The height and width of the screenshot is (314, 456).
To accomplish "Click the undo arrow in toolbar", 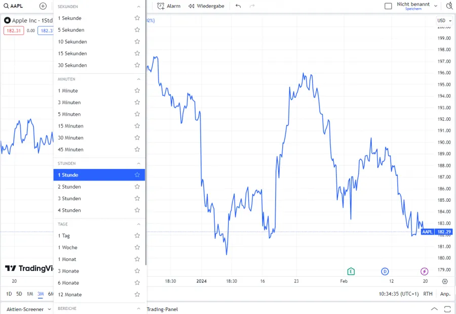I will tap(238, 6).
